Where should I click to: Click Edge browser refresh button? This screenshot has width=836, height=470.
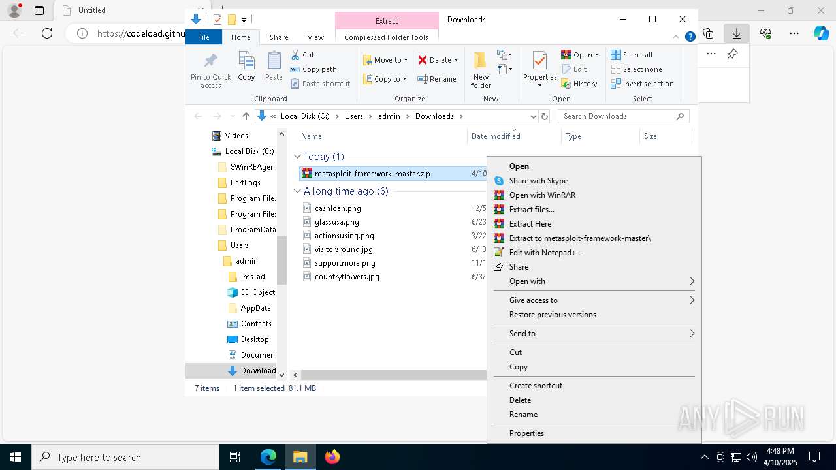point(47,33)
